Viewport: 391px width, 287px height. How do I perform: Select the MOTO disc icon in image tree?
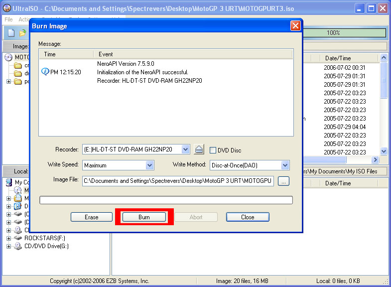click(x=8, y=57)
